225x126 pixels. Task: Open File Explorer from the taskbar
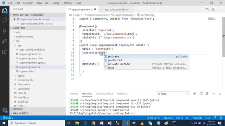(x=77, y=123)
